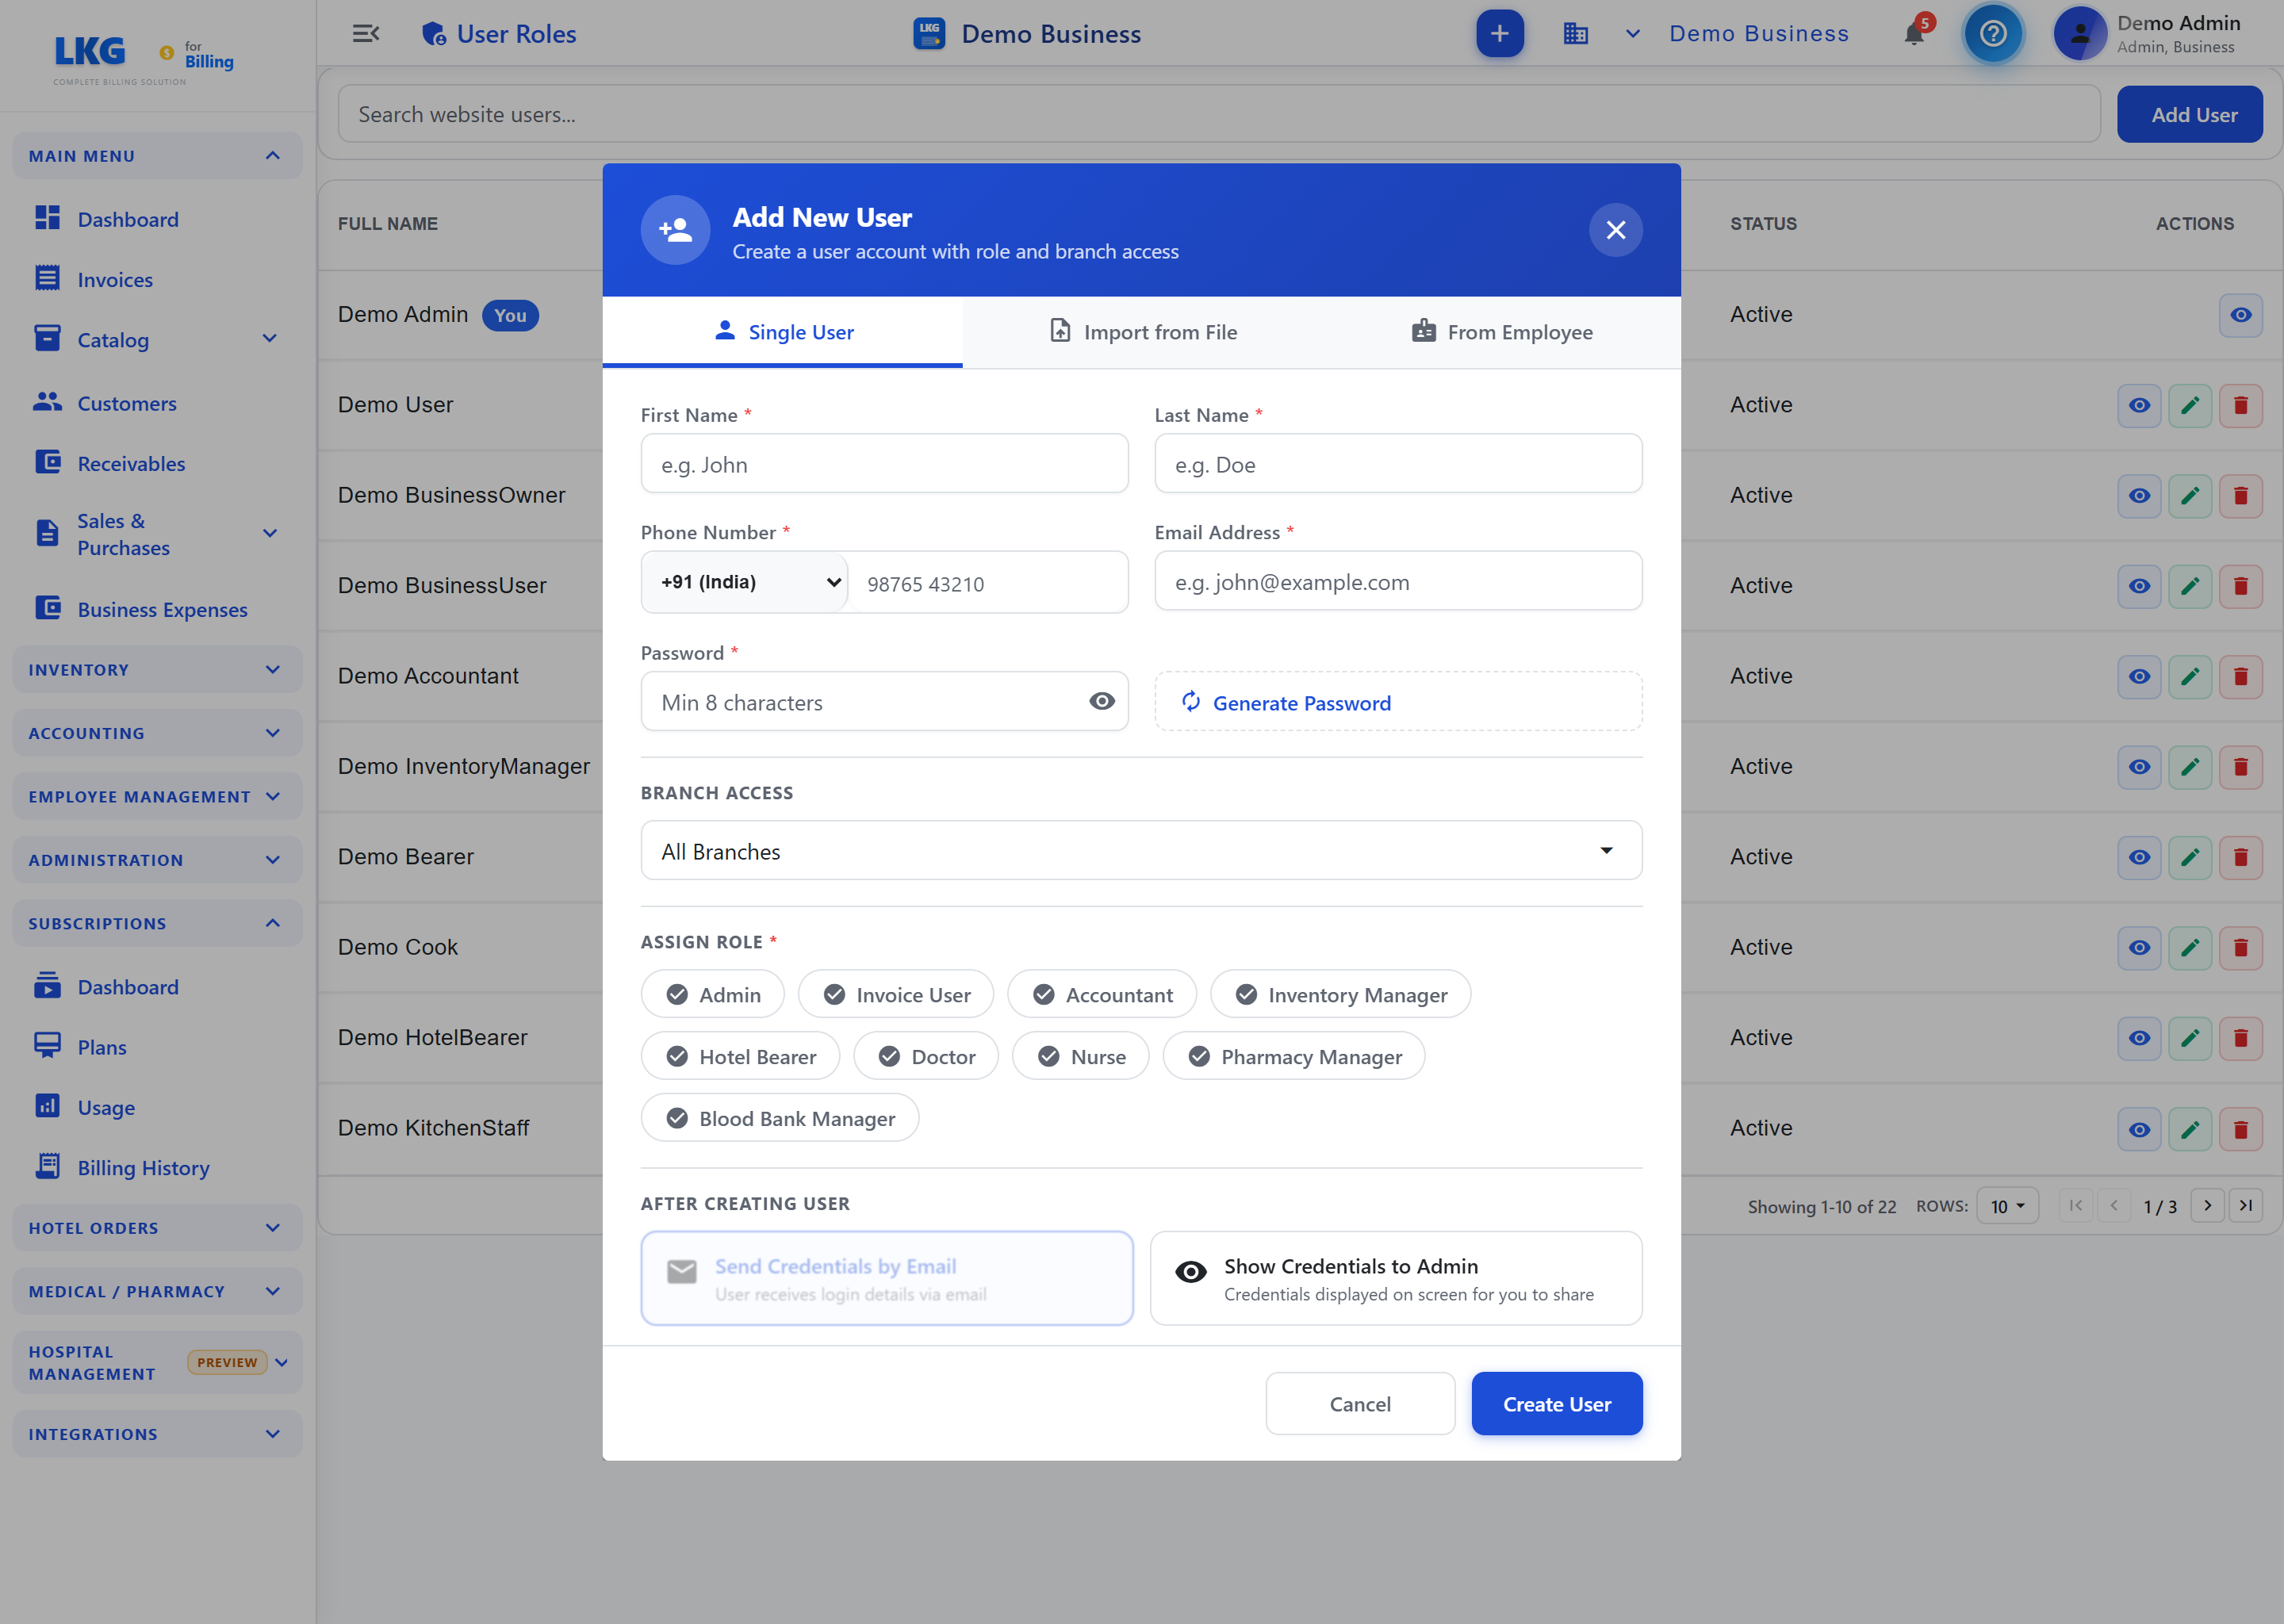Image resolution: width=2284 pixels, height=1624 pixels.
Task: Open Business Expenses in the sidebar
Action: pos(162,609)
